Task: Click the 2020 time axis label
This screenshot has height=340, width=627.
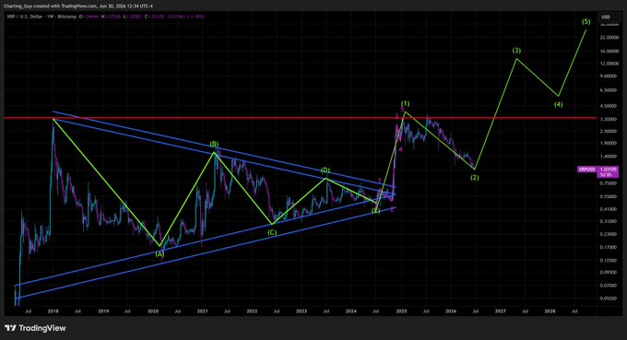Action: pos(152,311)
